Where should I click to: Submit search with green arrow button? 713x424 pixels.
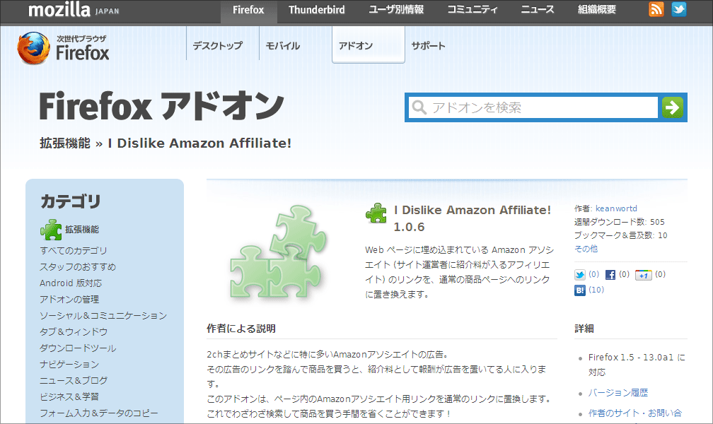[673, 107]
